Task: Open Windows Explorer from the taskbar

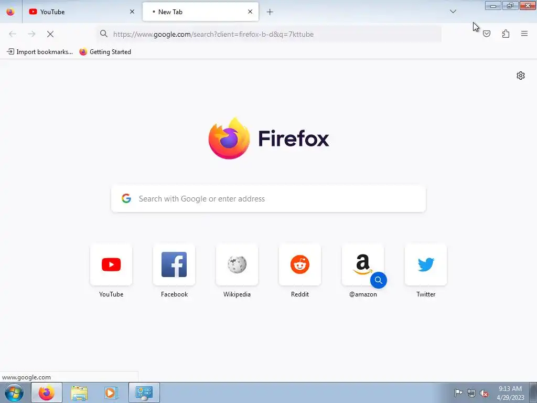Action: 79,393
